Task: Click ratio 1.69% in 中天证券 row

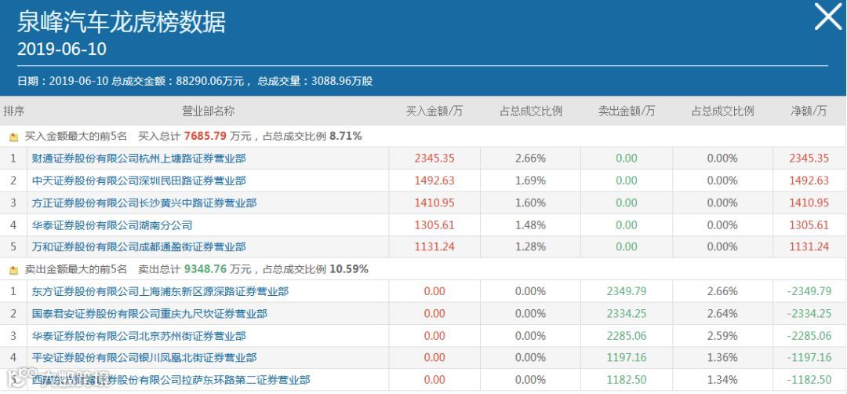Action: (x=530, y=181)
